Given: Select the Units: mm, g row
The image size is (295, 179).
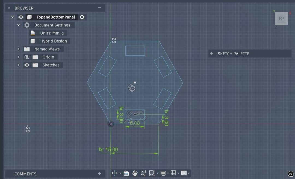Looking at the screenshot, I should pyautogui.click(x=48, y=33).
